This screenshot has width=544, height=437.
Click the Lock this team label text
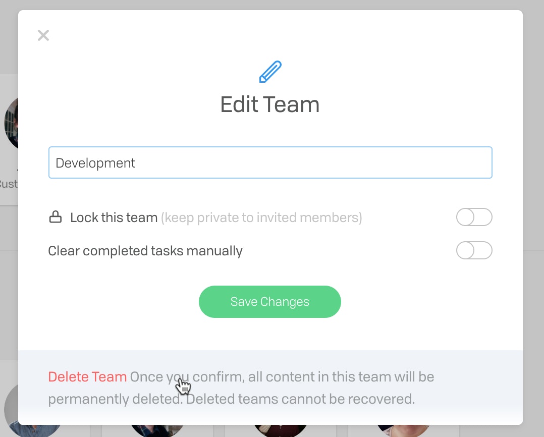tap(114, 218)
